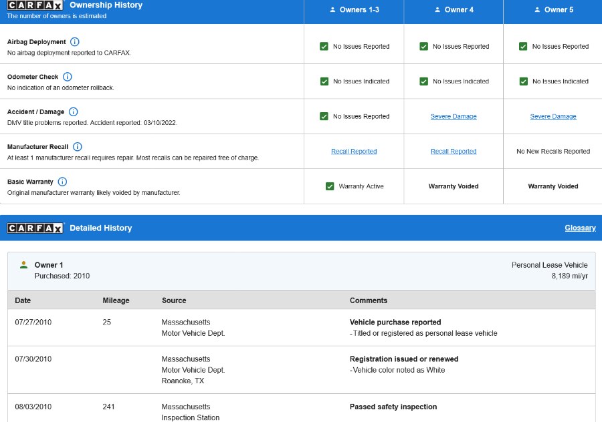Open Recall Reported link under Owner 4
This screenshot has height=422, width=602.
454,152
